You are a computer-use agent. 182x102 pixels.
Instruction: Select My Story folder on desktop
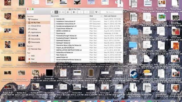(133, 31)
